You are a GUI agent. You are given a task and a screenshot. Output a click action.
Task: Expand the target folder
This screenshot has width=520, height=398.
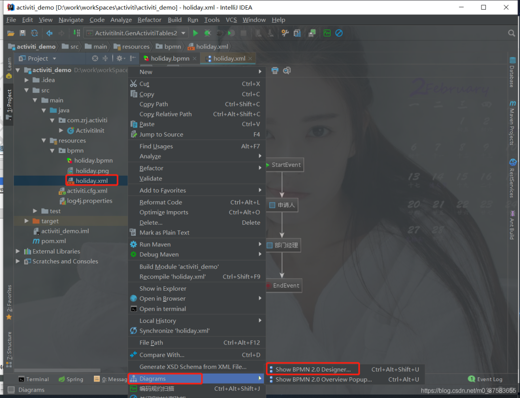point(26,221)
